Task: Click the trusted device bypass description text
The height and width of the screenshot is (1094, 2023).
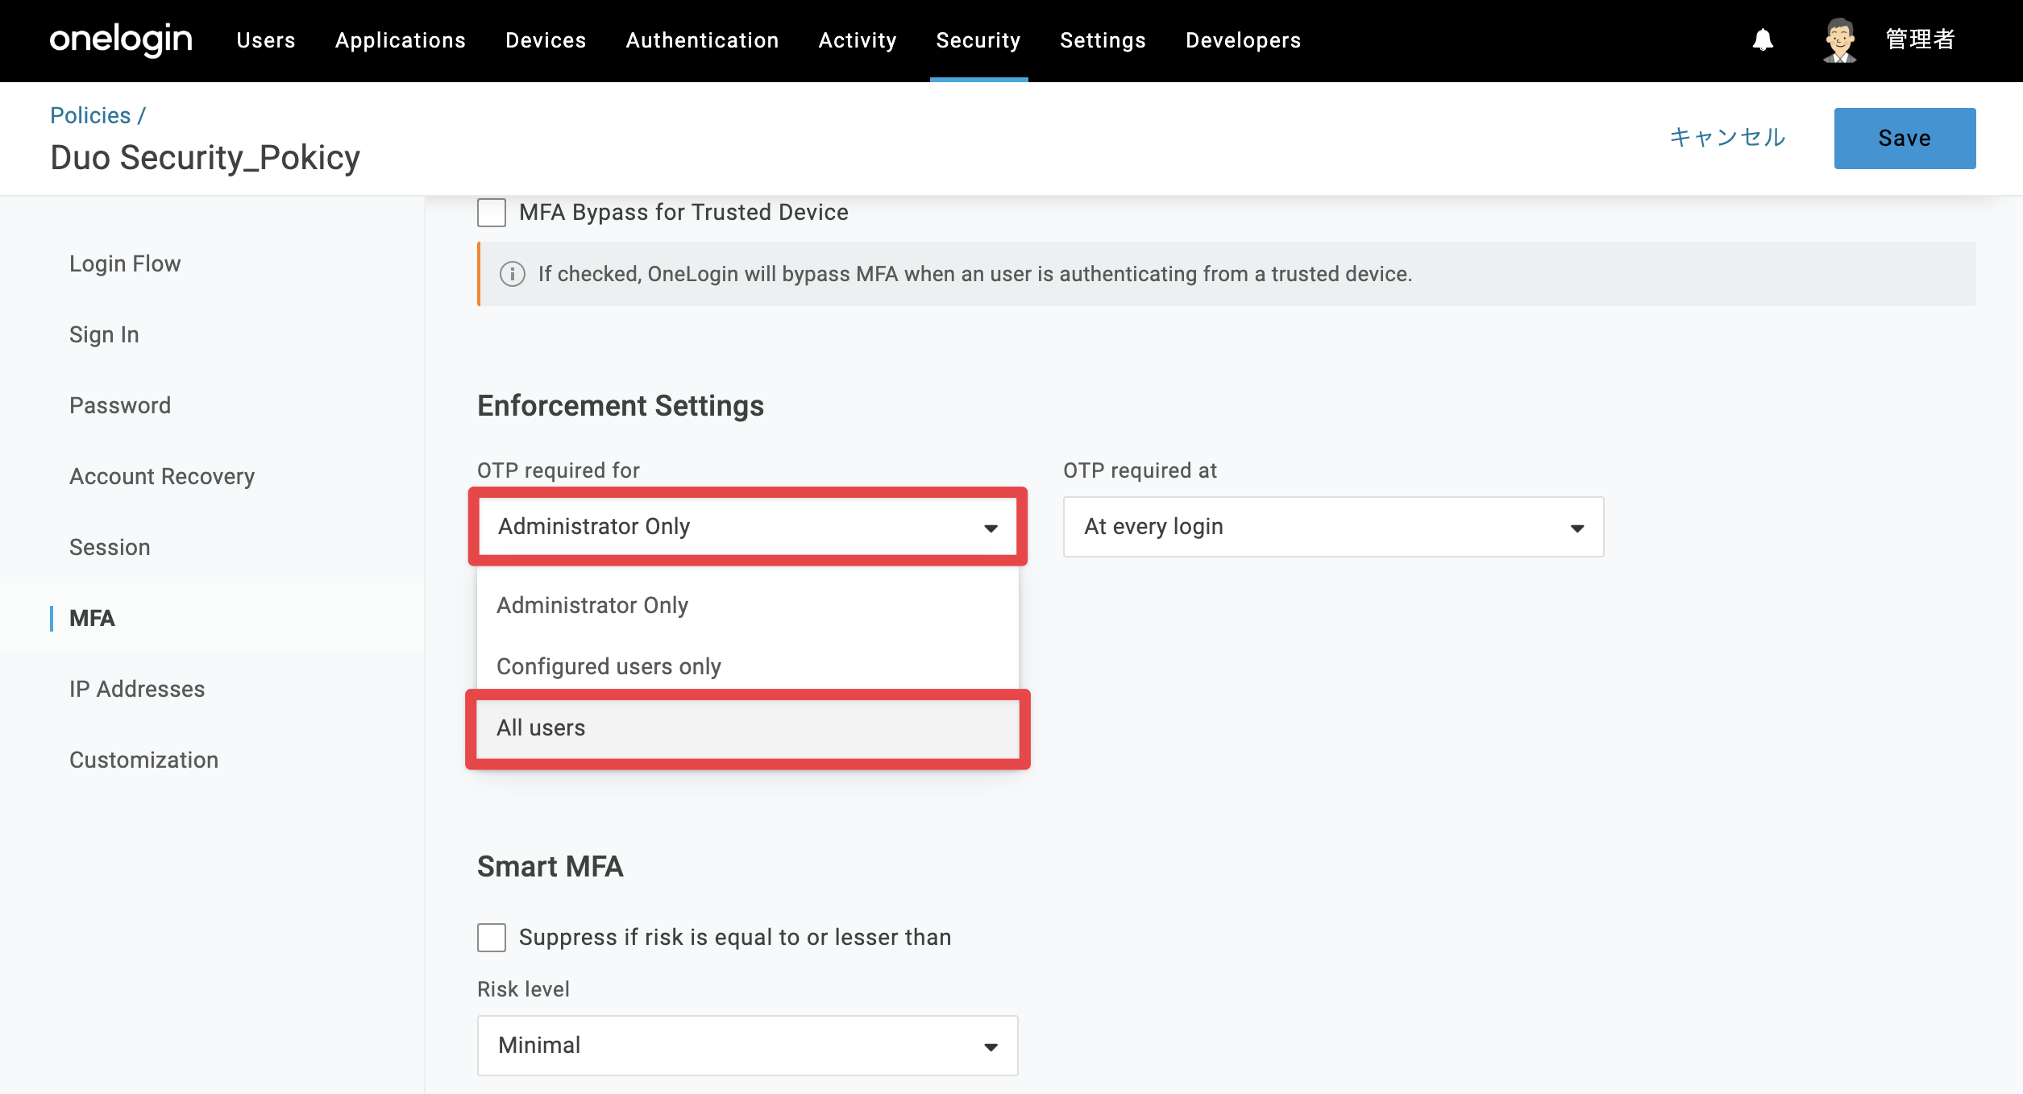Action: (975, 274)
